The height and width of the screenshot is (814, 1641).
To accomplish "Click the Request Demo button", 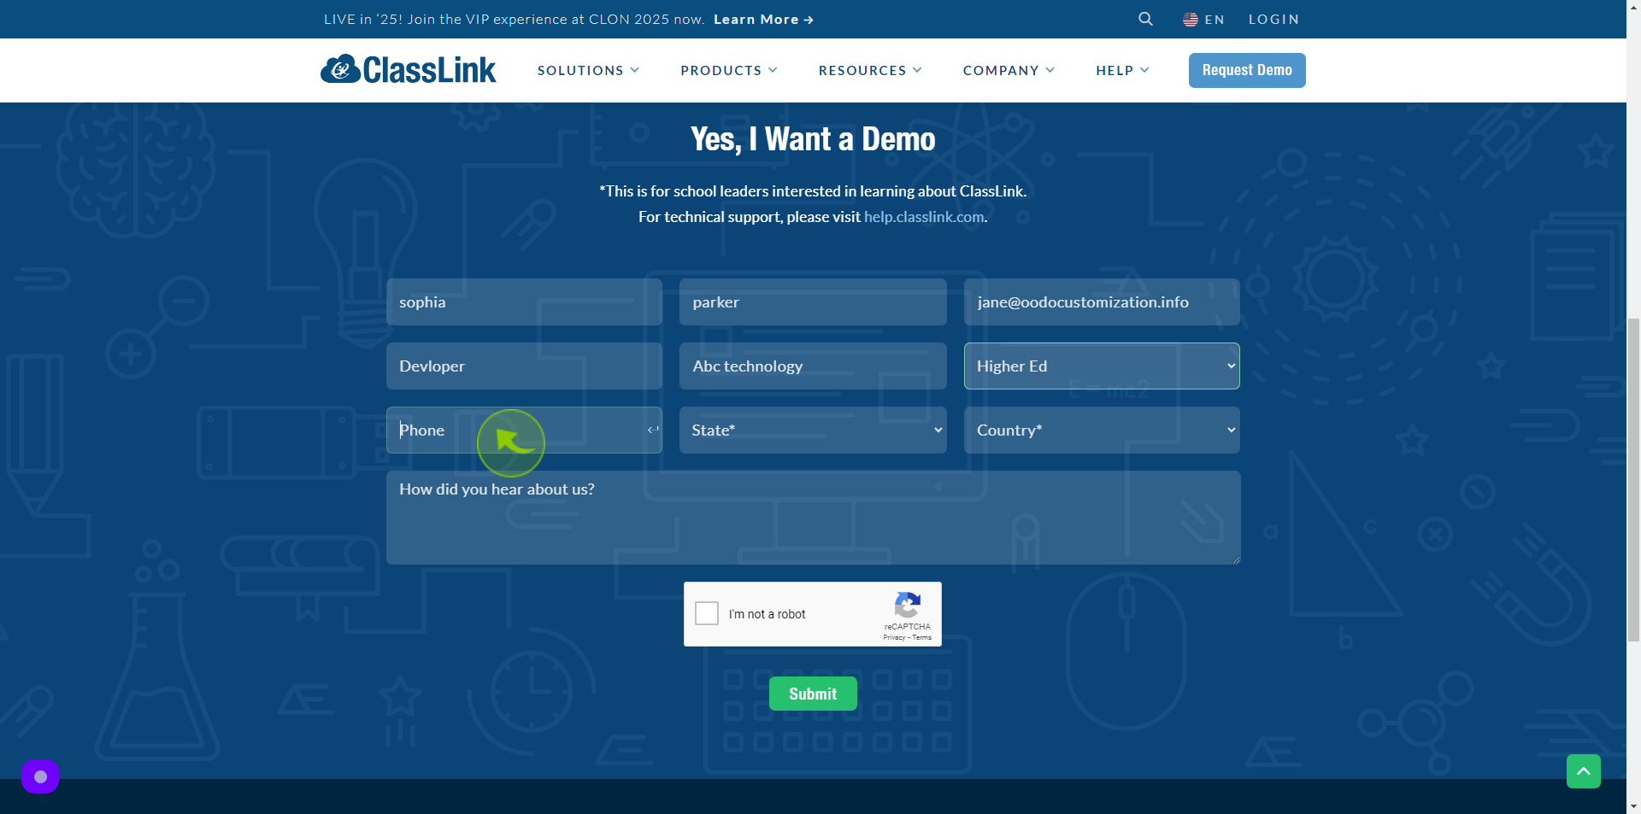I will [1247, 70].
